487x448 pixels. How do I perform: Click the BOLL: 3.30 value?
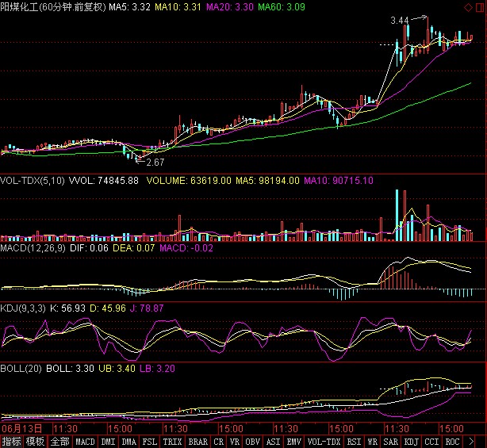(70, 368)
